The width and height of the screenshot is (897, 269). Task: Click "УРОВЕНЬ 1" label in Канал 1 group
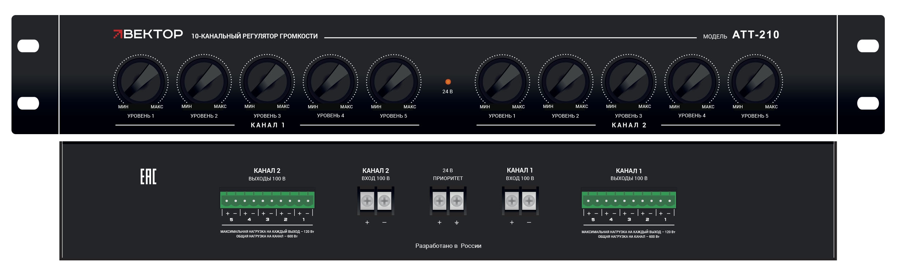point(141,116)
